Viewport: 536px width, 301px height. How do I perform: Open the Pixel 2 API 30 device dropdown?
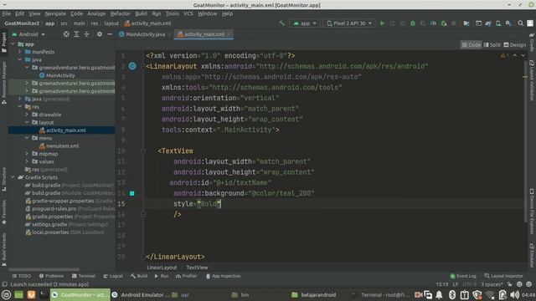tap(349, 23)
